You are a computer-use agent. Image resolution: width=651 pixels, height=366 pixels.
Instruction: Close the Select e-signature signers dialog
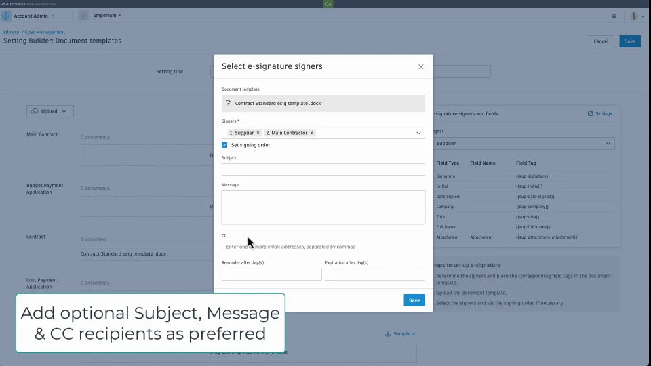coord(421,66)
